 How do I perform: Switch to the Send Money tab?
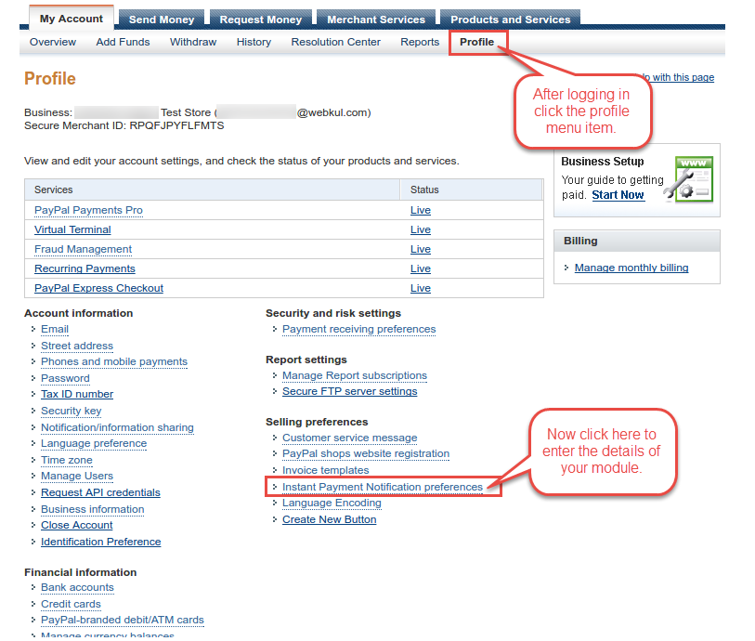click(162, 20)
